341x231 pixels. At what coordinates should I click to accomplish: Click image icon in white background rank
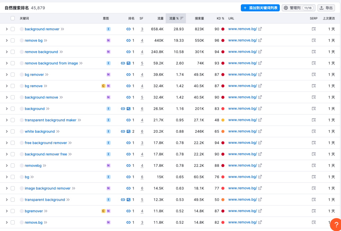129,131
